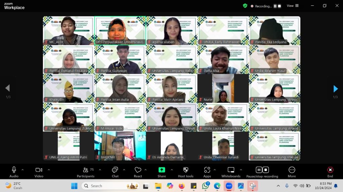The image size is (343, 192).
Task: Open WhatsApp from the Windows taskbar
Action: click(205, 186)
